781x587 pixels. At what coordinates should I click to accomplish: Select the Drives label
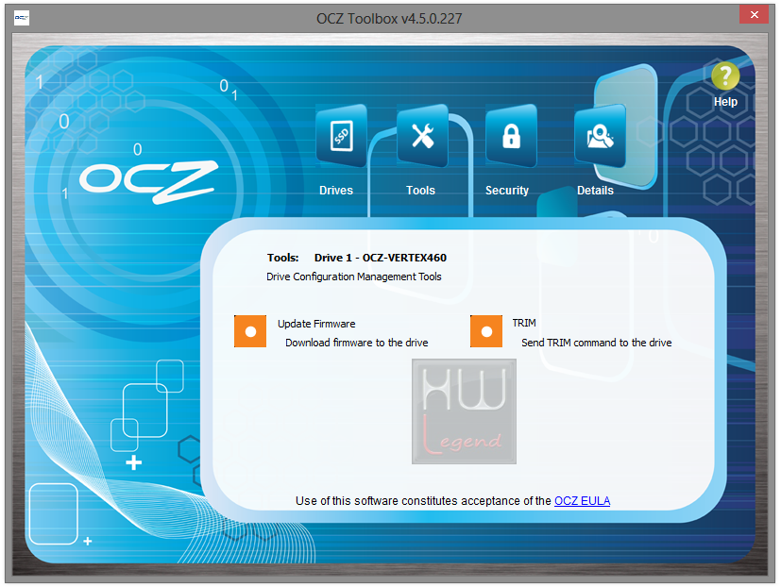(x=336, y=191)
